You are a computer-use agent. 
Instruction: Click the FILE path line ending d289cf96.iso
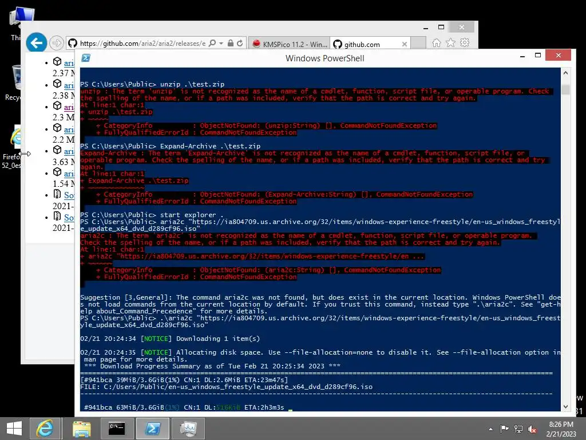227,387
